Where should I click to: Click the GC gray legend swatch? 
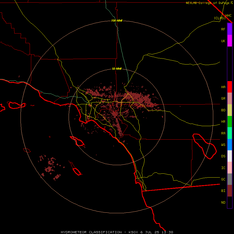230,179
